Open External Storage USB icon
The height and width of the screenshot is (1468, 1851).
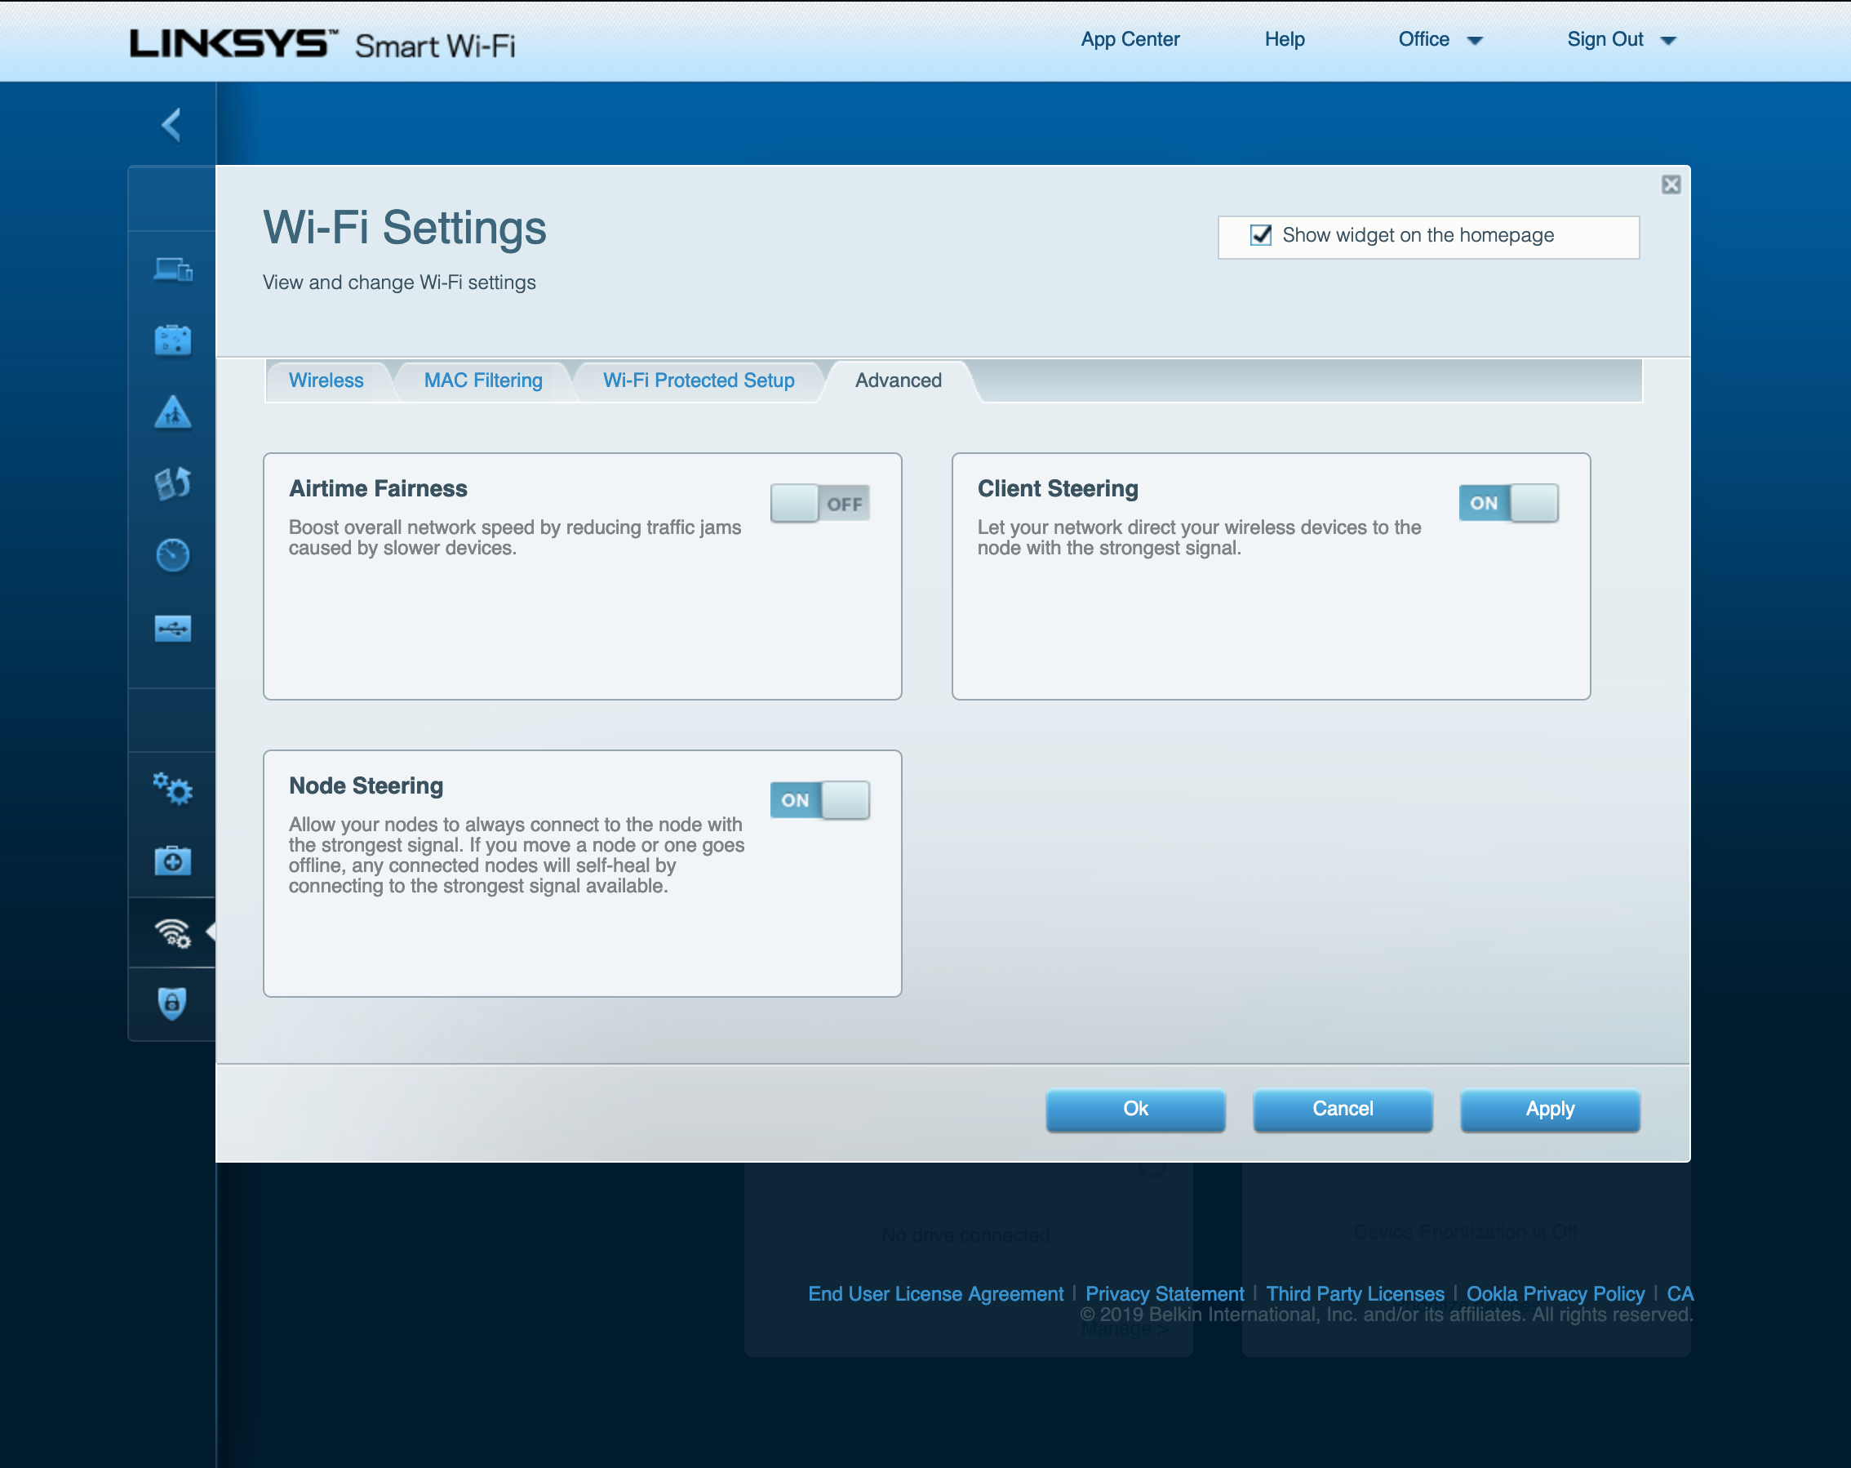pyautogui.click(x=172, y=628)
